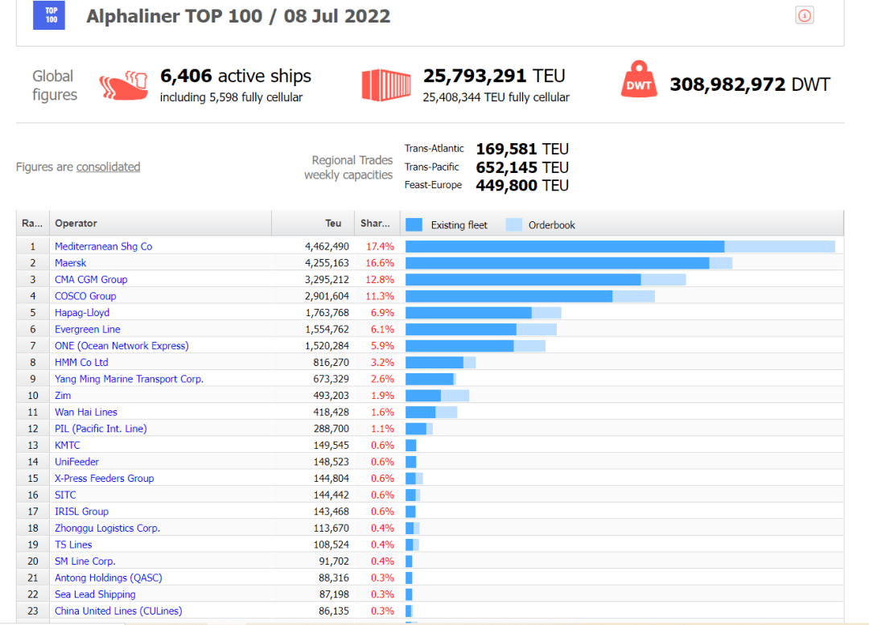Click Mediterranean Shg Co fleet bar
Image resolution: width=869 pixels, height=625 pixels.
[564, 246]
